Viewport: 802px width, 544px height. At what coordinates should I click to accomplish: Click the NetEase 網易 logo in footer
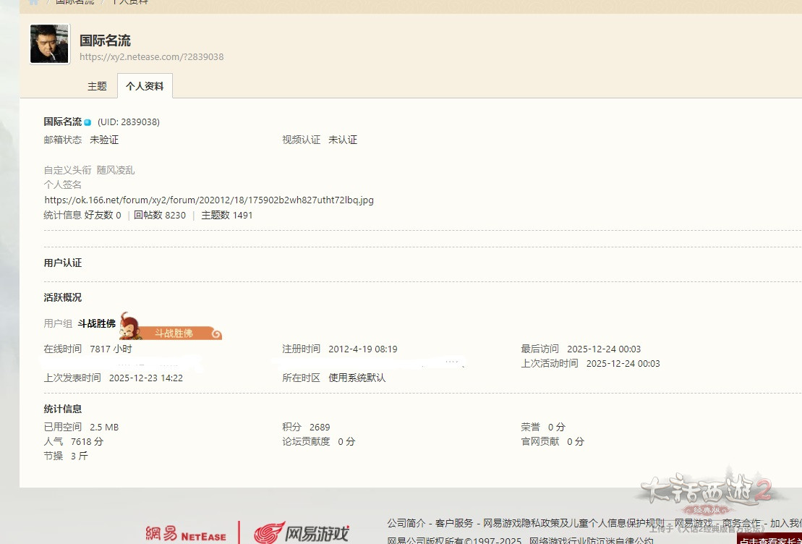[x=186, y=534]
